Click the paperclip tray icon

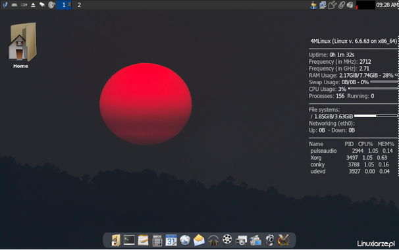coord(341,5)
